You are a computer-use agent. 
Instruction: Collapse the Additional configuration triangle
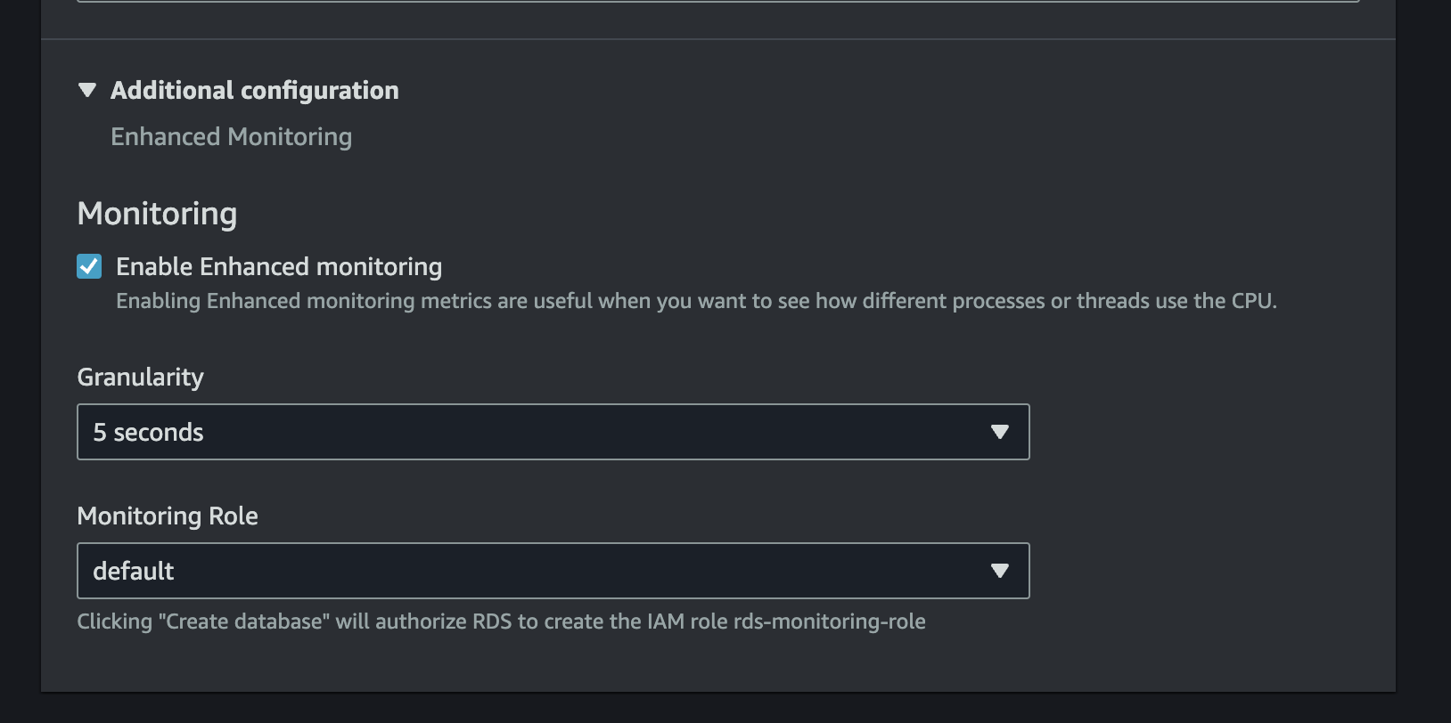point(87,90)
